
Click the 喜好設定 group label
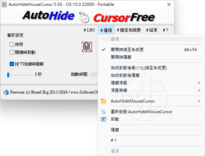[x=15, y=35]
